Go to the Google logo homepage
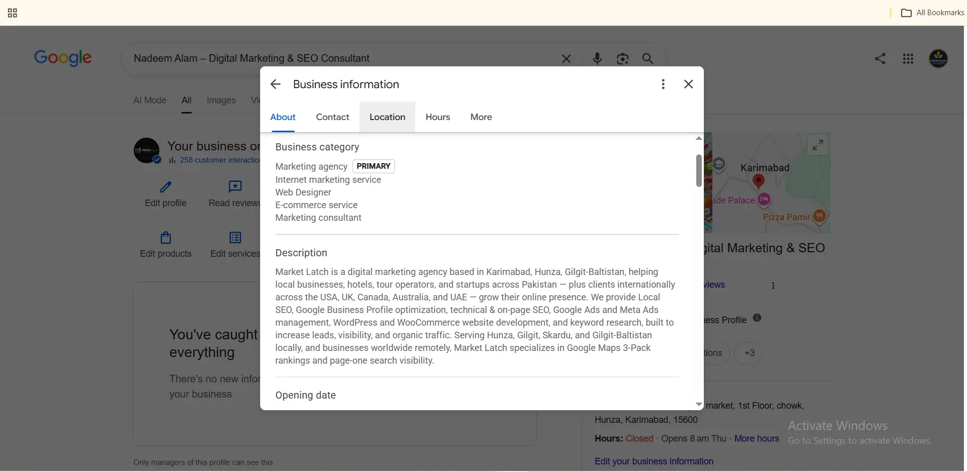This screenshot has width=967, height=472. [63, 58]
